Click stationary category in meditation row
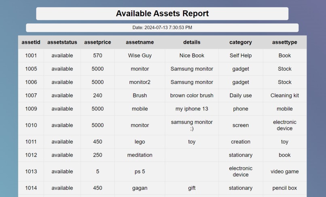The width and height of the screenshot is (326, 197). [x=241, y=155]
